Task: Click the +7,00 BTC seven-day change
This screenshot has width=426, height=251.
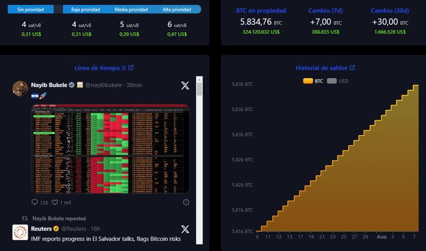Action: coord(326,22)
